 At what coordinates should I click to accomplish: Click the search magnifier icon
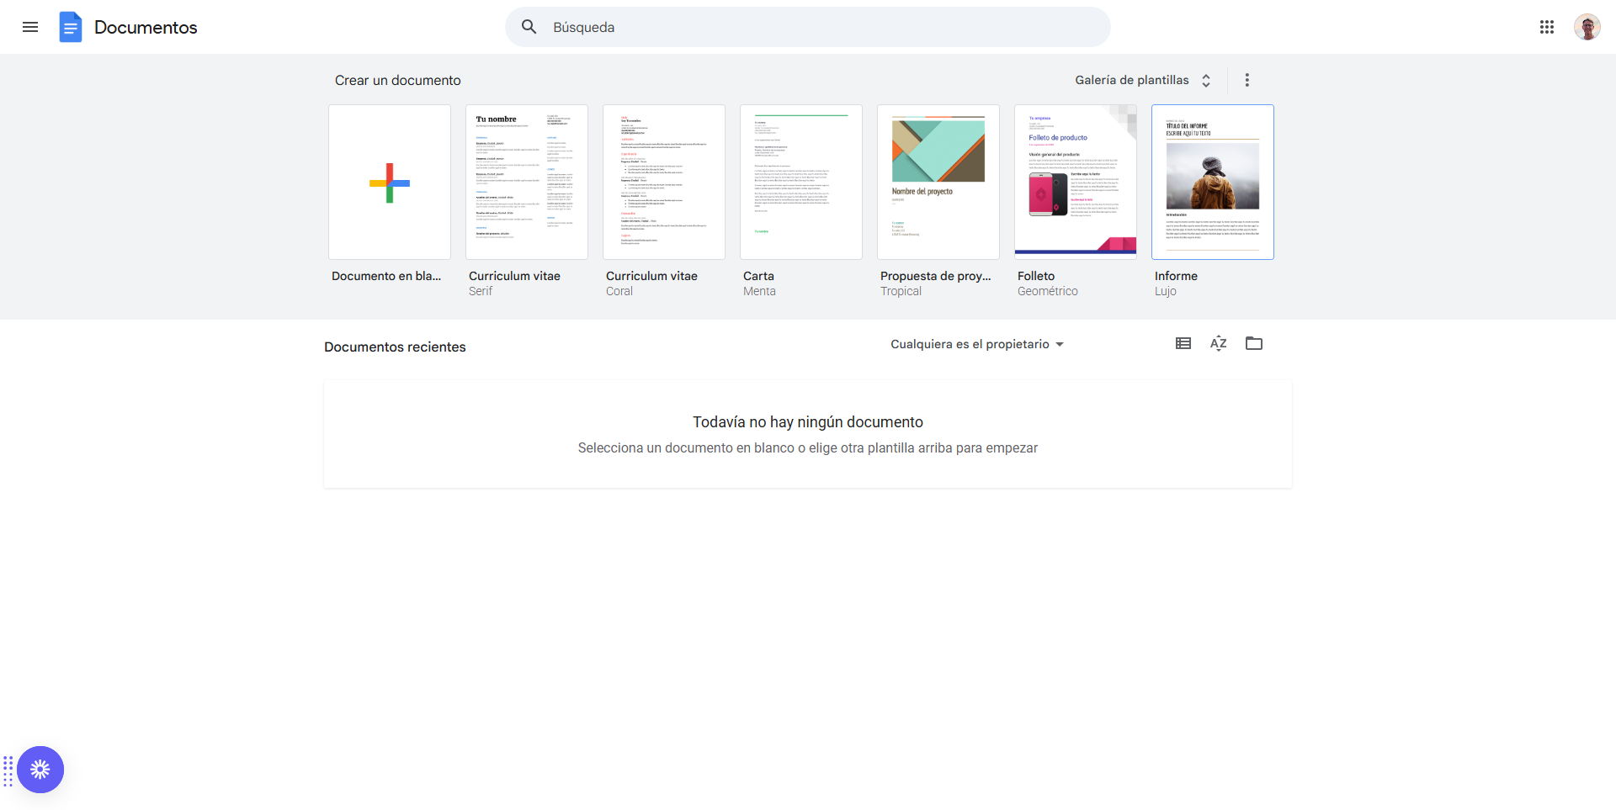coord(529,27)
